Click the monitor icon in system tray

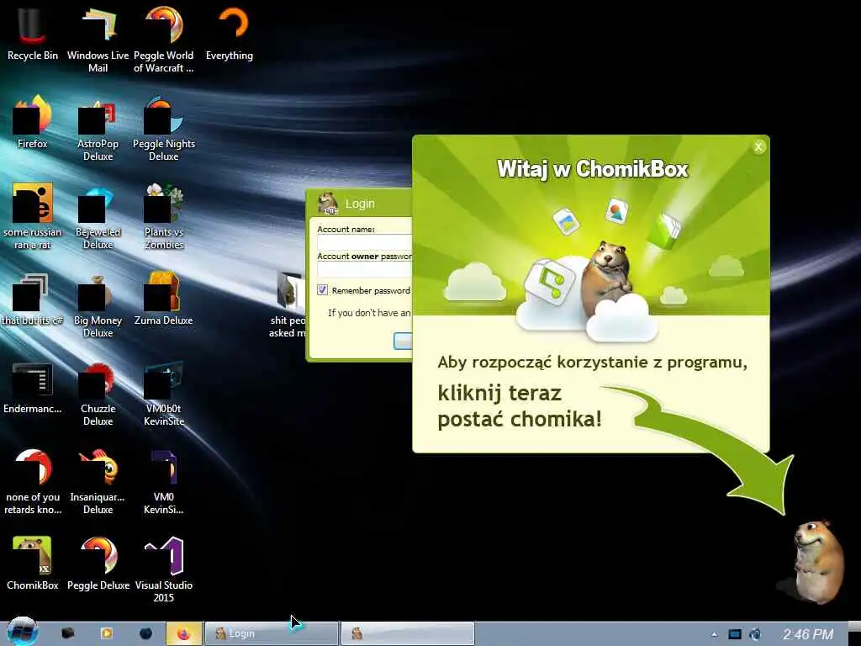click(x=735, y=634)
